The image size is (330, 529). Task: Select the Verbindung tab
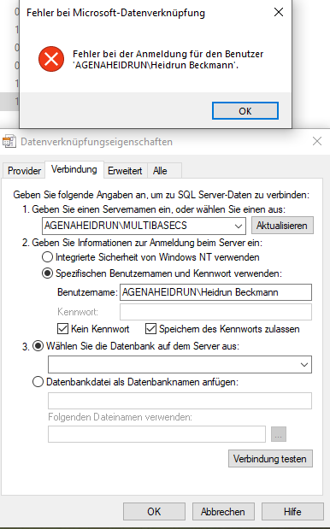(74, 169)
